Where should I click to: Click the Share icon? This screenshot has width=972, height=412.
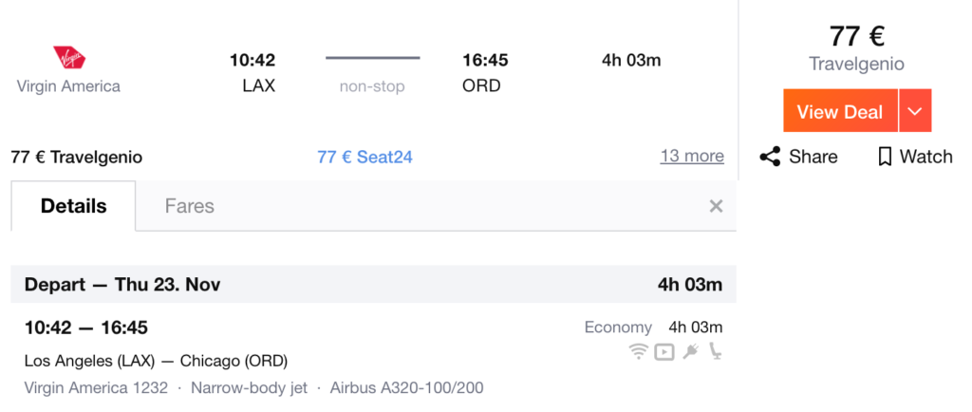[770, 157]
